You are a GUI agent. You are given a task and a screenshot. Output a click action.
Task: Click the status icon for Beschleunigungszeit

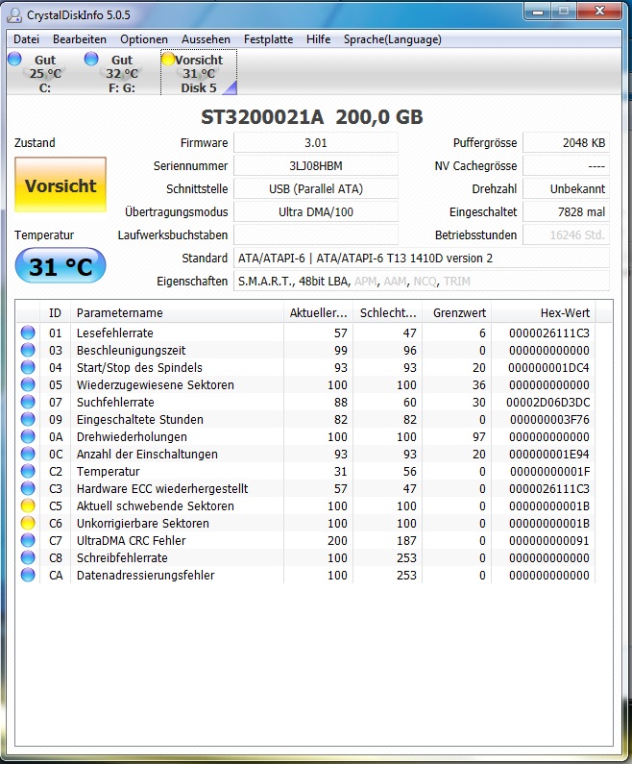28,350
